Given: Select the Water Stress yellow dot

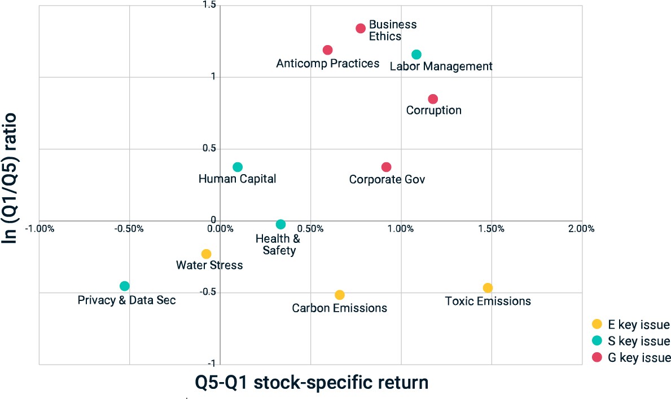Looking at the screenshot, I should click(206, 254).
